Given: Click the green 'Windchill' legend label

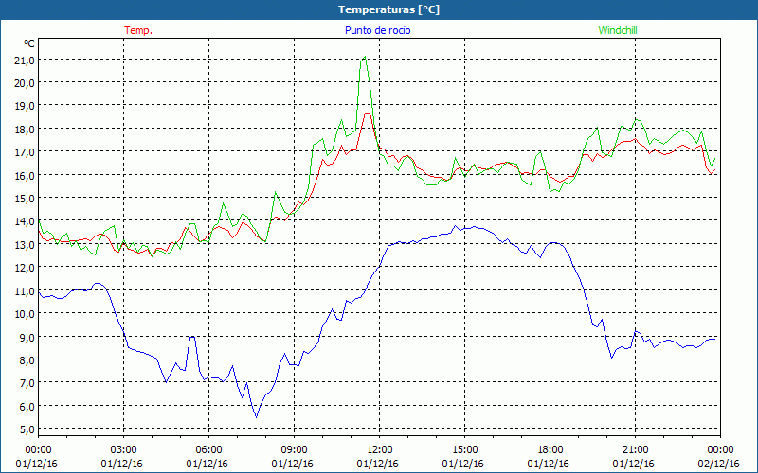Looking at the screenshot, I should point(618,30).
